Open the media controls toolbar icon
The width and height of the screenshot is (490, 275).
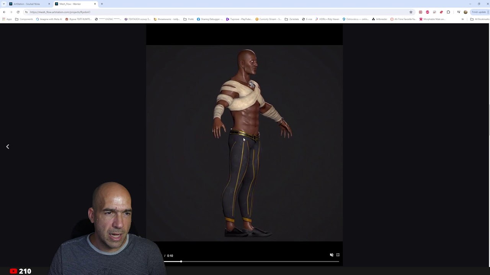click(x=459, y=12)
